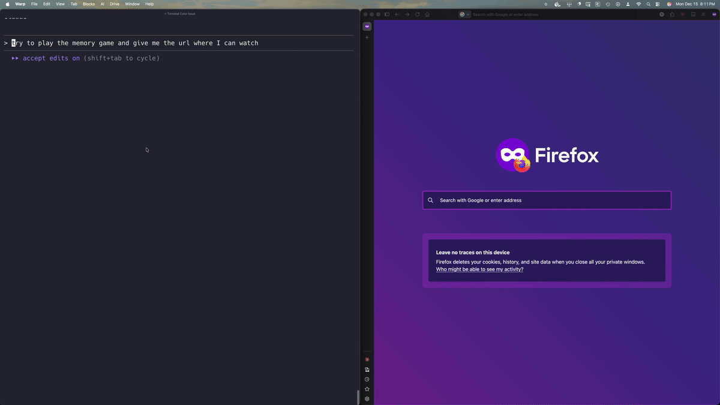The width and height of the screenshot is (720, 405).
Task: Open the Drive menu in Warp
Action: pos(115,4)
